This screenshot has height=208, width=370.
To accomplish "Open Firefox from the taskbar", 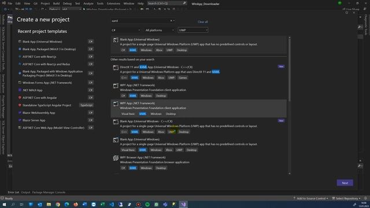I will (x=76, y=204).
